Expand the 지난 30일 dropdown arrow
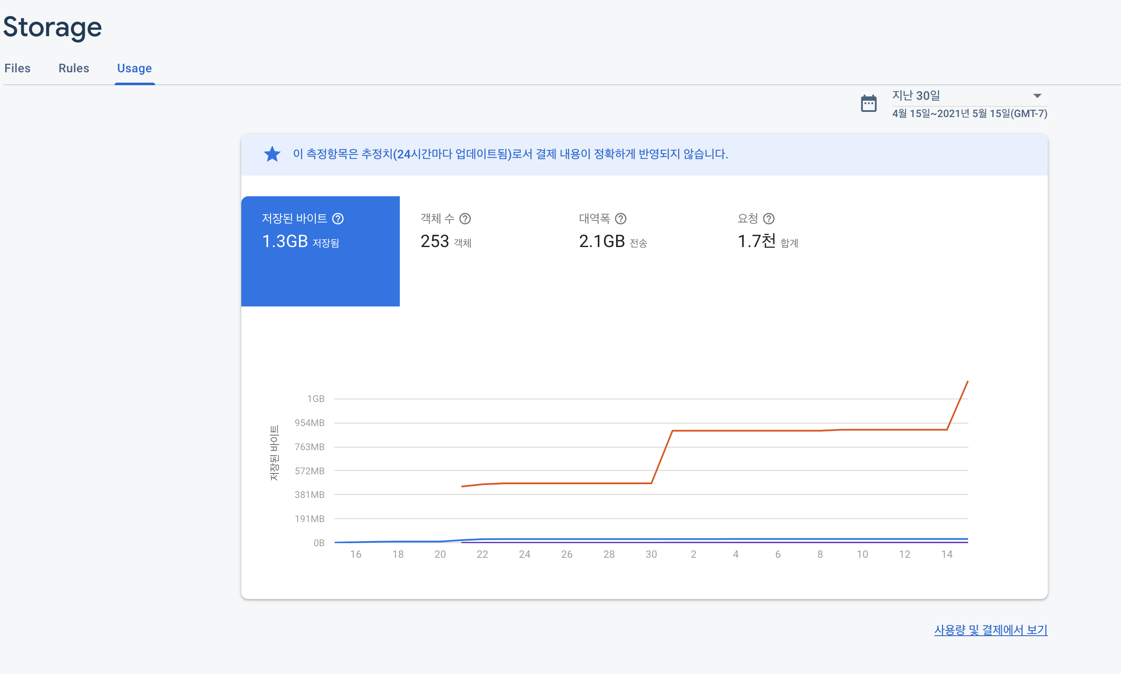1121x674 pixels. click(x=1037, y=96)
